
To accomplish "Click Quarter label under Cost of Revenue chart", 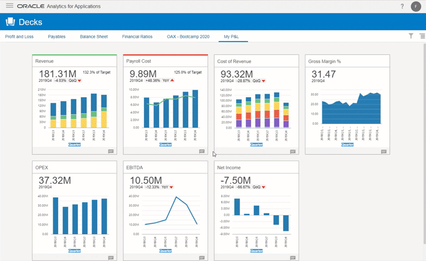I will [x=257, y=145].
